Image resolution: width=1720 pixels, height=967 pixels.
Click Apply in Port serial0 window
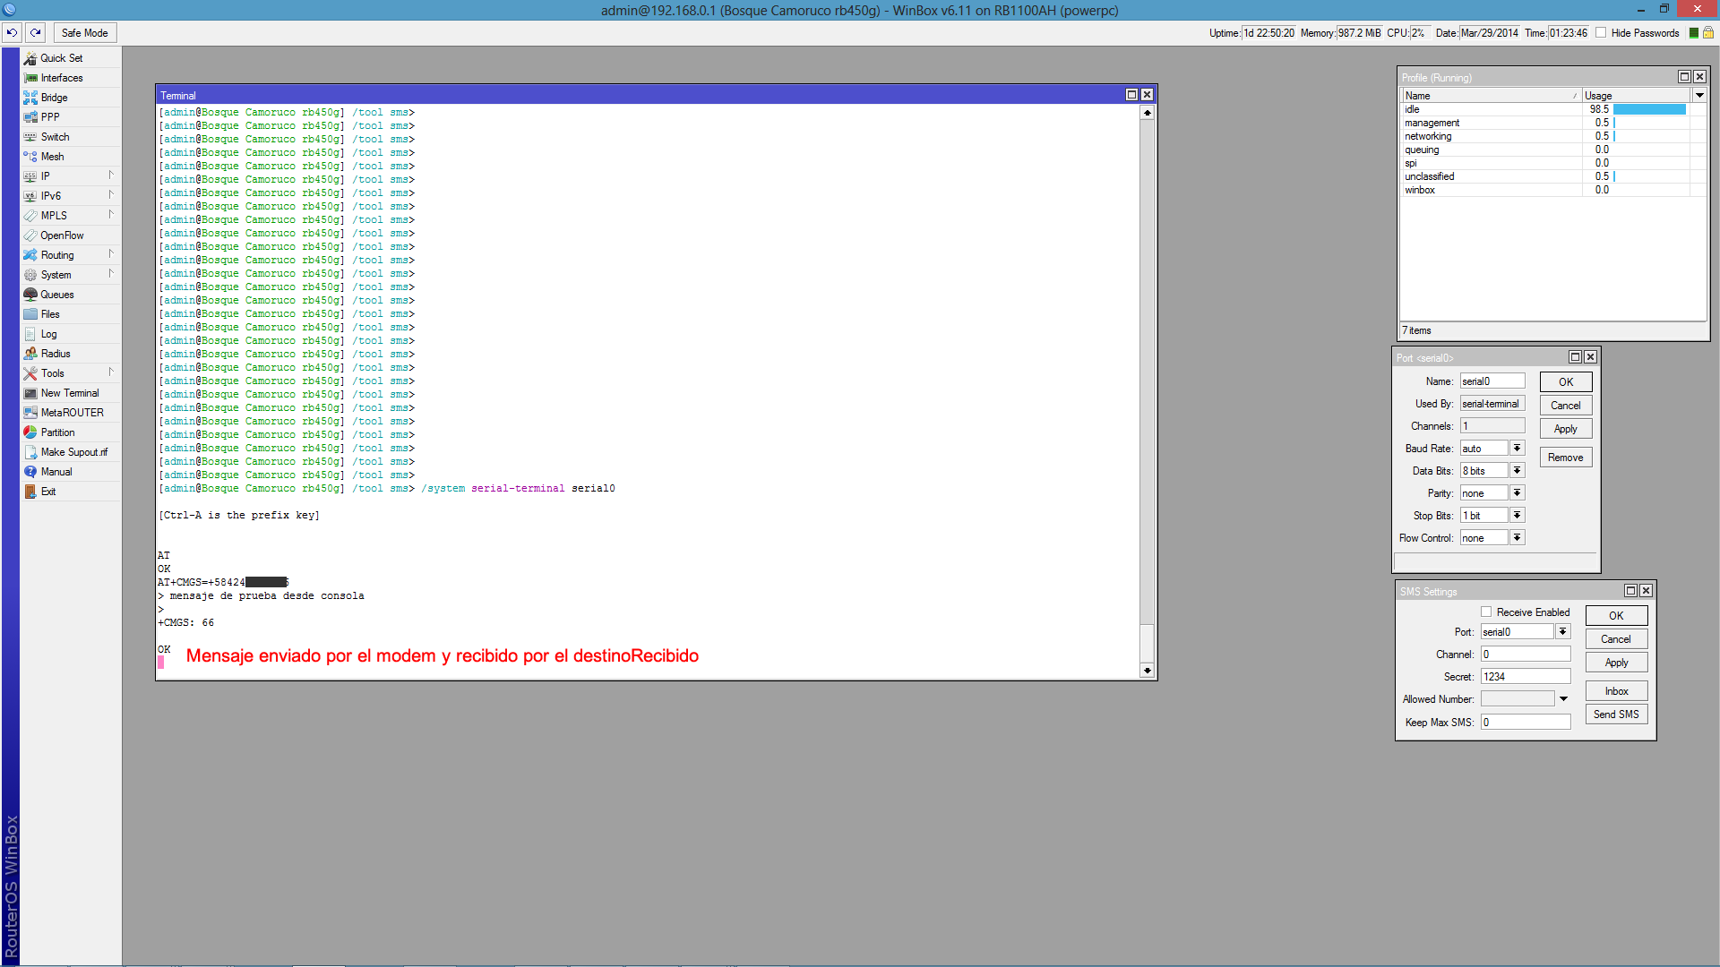click(x=1566, y=429)
